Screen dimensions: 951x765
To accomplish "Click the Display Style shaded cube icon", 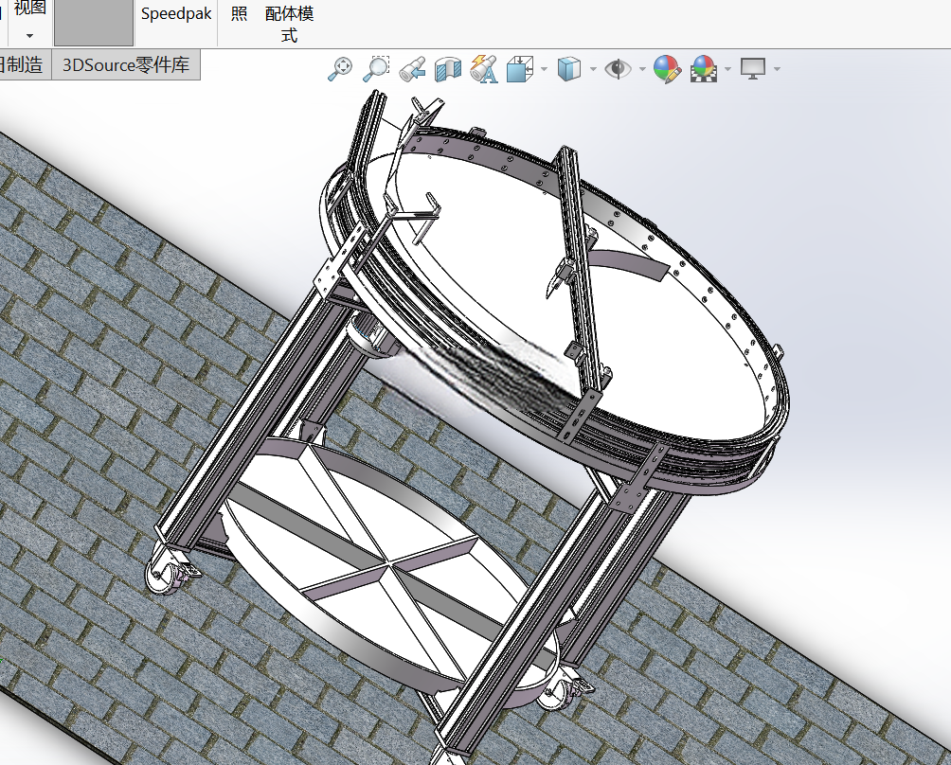I will (569, 68).
